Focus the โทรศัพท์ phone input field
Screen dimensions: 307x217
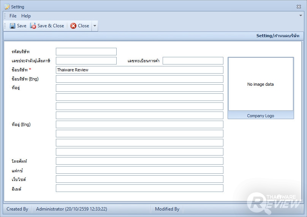[139, 161]
